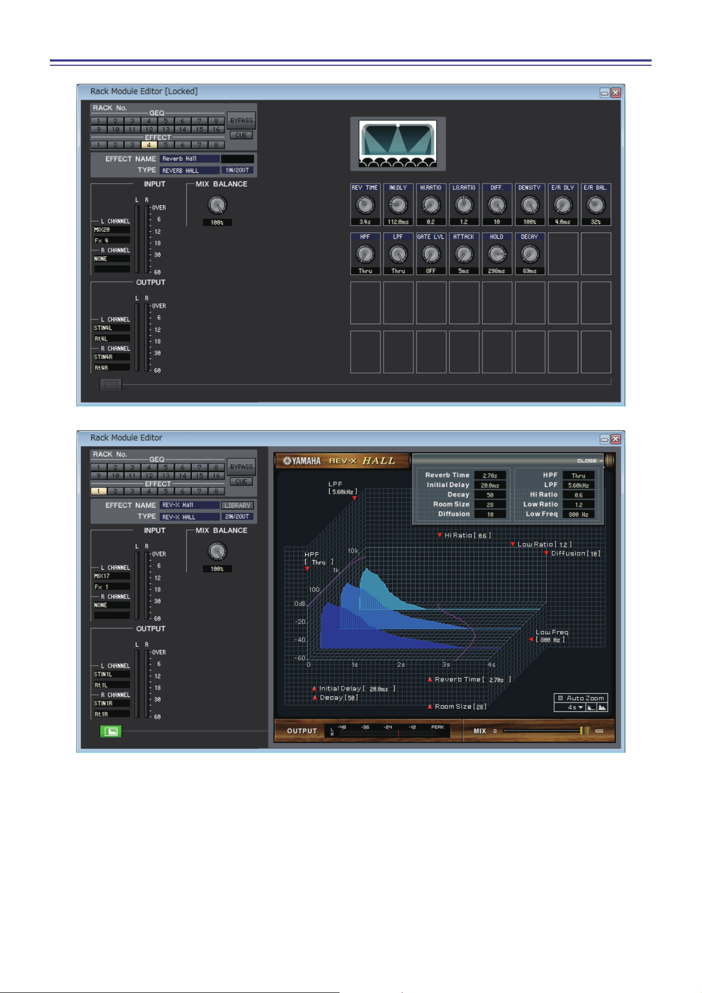Click the HPF knob in Reverb Hall parameters
Screen dimensions: 702x993
click(365, 254)
